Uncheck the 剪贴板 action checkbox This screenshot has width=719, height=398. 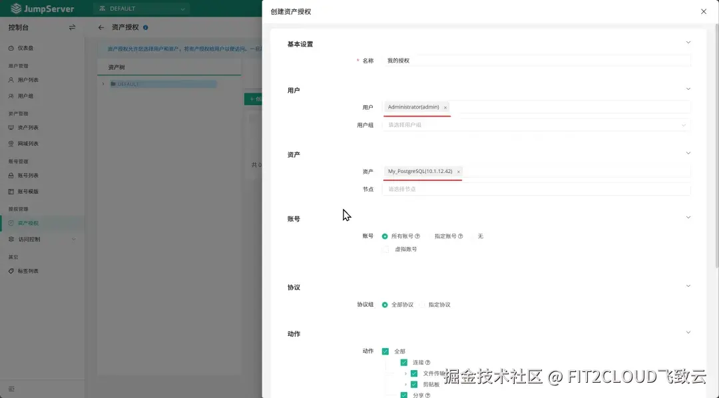click(x=414, y=384)
